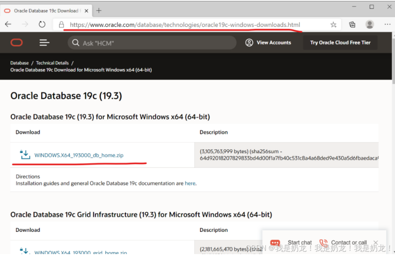This screenshot has width=395, height=255.
Task: Open the browser profile avatar
Action: point(369,25)
